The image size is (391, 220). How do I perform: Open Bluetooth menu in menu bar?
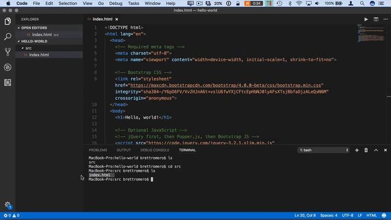coord(290,4)
